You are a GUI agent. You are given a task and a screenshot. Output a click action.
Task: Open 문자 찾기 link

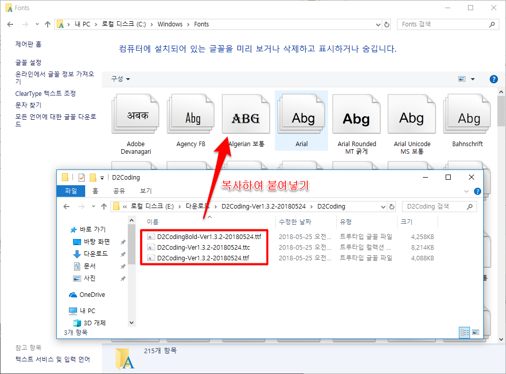28,105
